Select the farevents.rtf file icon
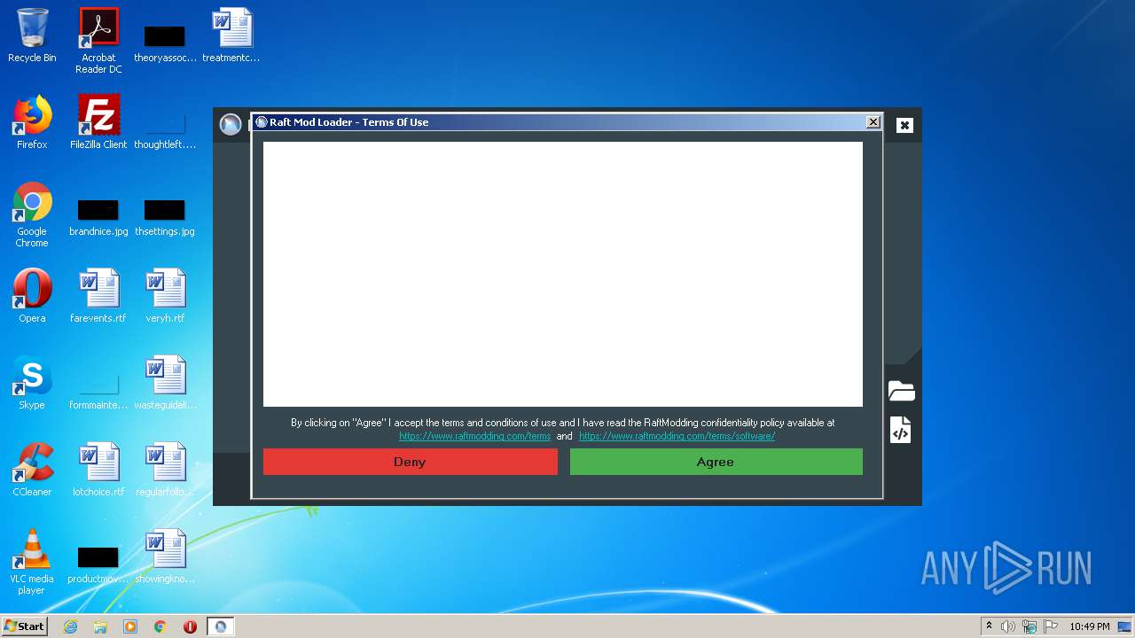 [98, 296]
